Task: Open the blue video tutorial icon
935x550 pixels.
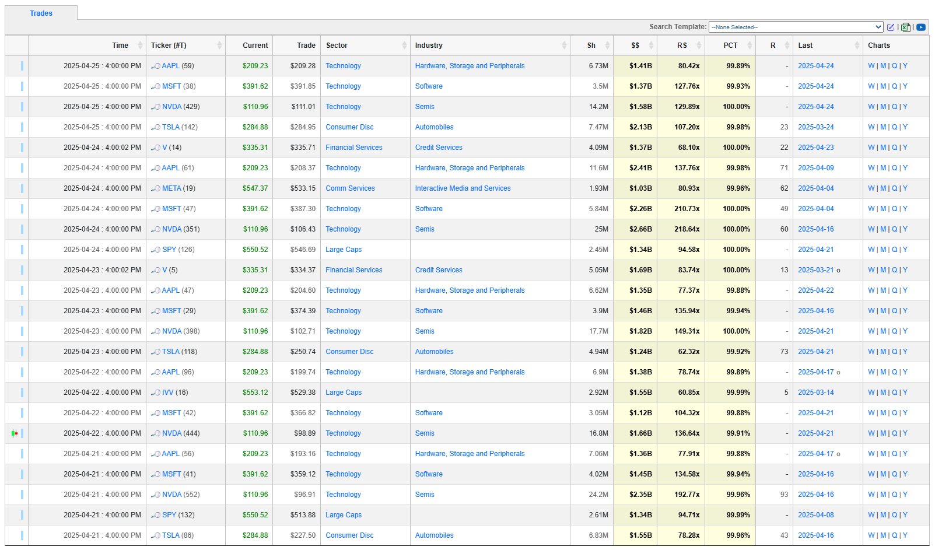Action: tap(921, 27)
